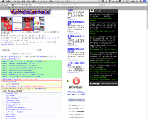Open the OpenSpace更新情報 (Blog) link
The image size is (148, 119).
(11, 57)
